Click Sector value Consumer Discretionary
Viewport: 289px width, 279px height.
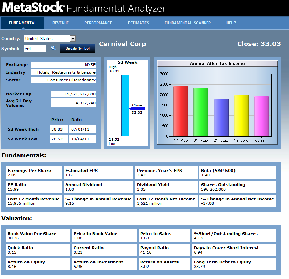[64, 80]
